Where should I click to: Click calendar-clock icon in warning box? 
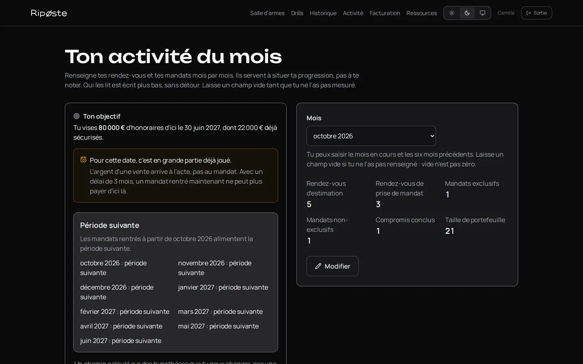83,160
